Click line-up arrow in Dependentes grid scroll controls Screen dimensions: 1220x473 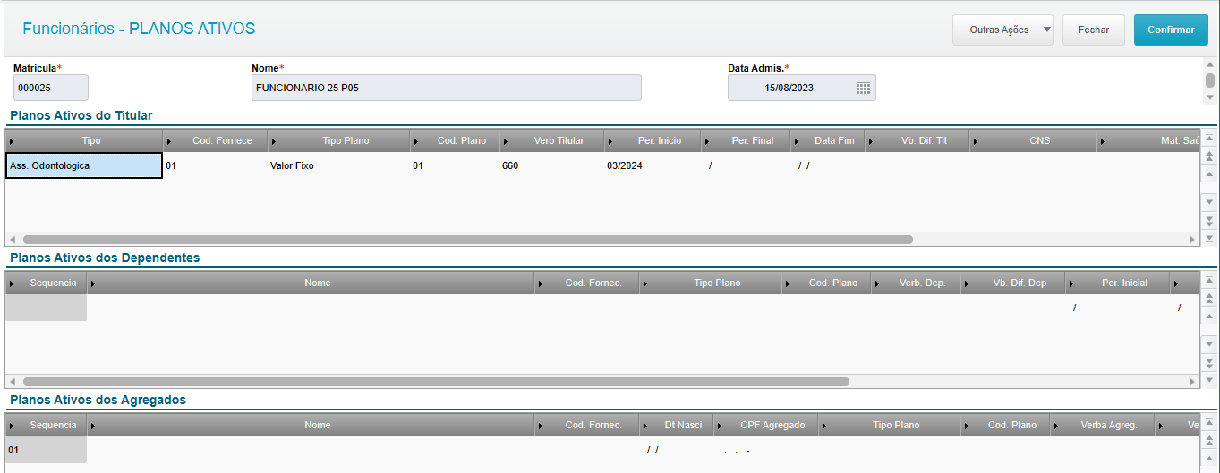(1209, 315)
